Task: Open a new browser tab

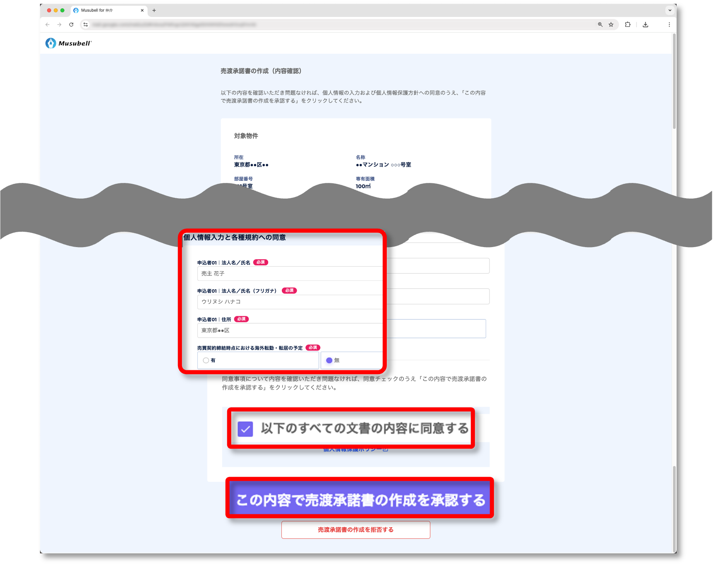Action: coord(154,10)
